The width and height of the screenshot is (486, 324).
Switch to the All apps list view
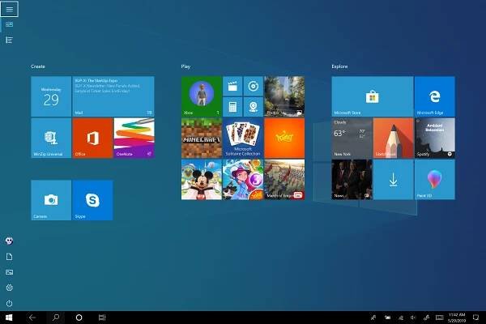pyautogui.click(x=10, y=40)
